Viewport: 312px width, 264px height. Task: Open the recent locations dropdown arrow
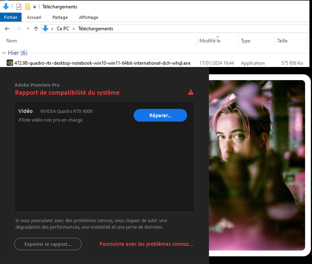point(28,28)
